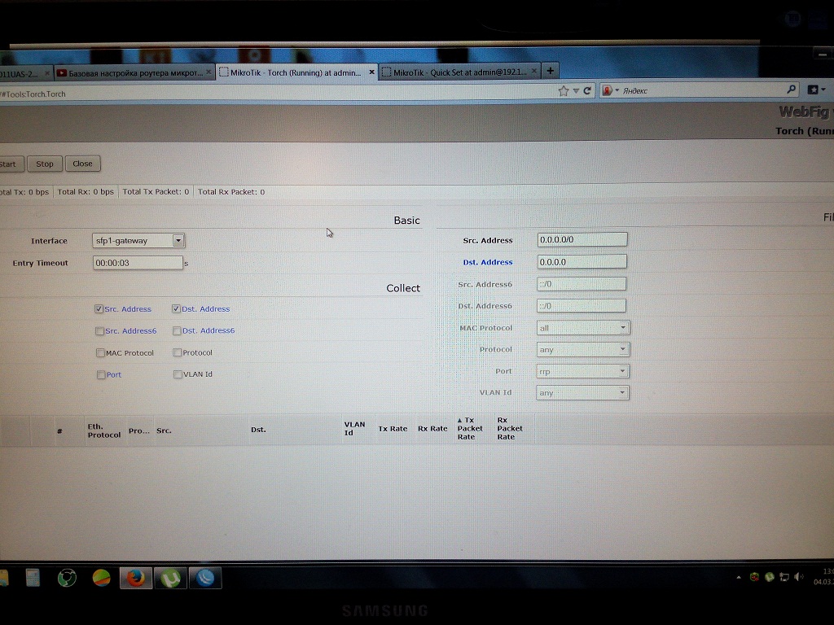This screenshot has height=625, width=834.
Task: Open the colorful ball taskbar icon
Action: click(101, 578)
